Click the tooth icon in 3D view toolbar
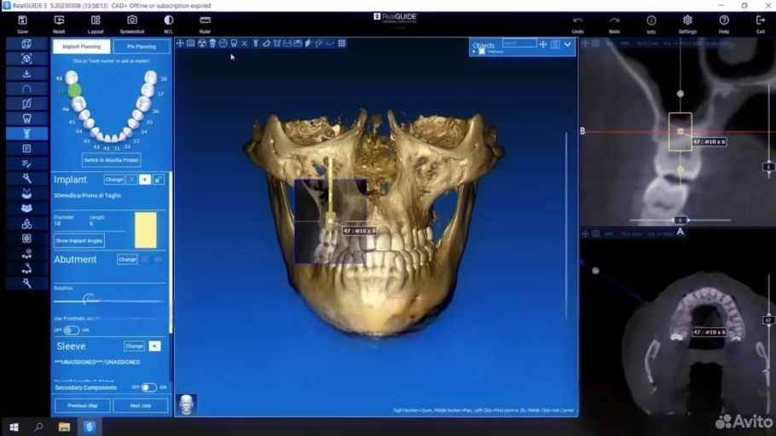The height and width of the screenshot is (436, 776). (235, 43)
